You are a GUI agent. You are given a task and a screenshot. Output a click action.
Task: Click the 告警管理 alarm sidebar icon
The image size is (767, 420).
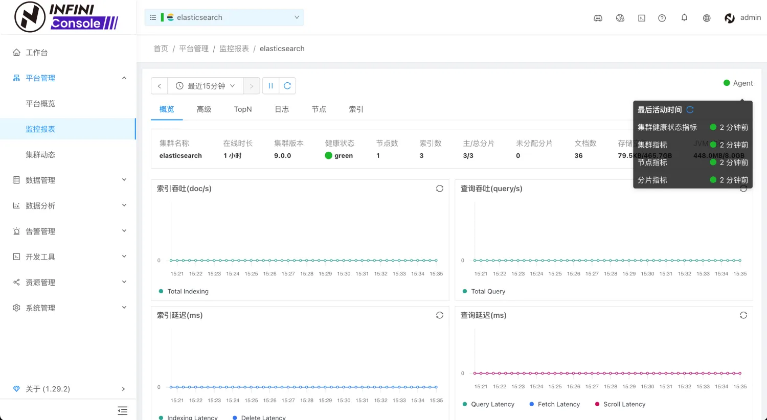coord(16,231)
